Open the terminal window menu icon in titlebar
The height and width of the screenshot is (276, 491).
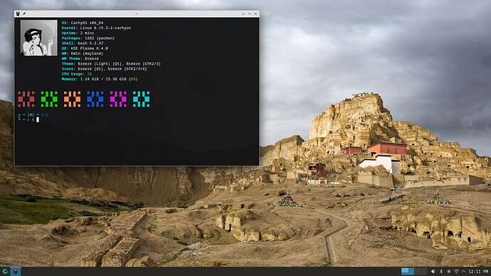(18, 14)
